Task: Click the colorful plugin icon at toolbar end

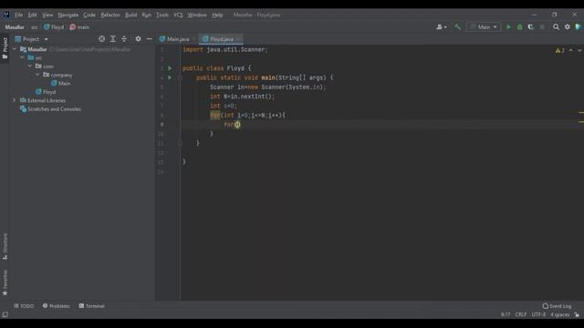Action: 578,26
